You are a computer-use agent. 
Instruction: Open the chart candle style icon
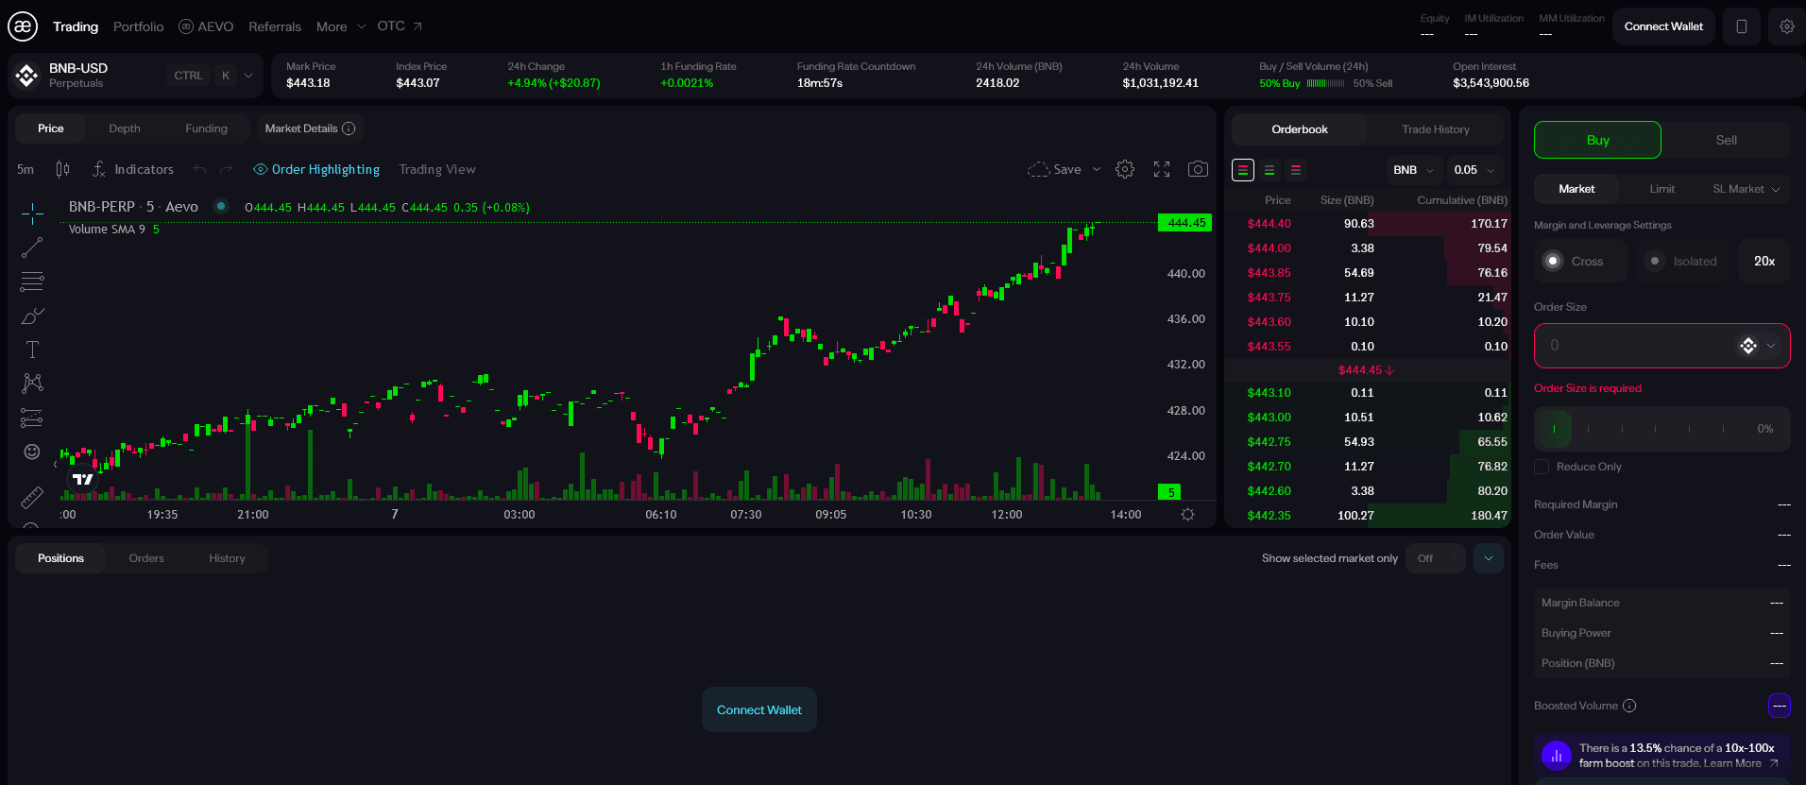tap(62, 169)
